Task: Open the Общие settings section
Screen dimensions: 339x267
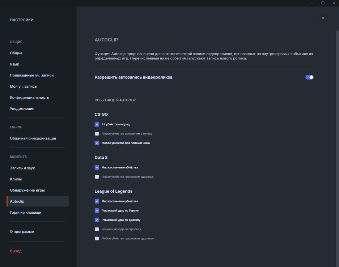Action: (16, 53)
